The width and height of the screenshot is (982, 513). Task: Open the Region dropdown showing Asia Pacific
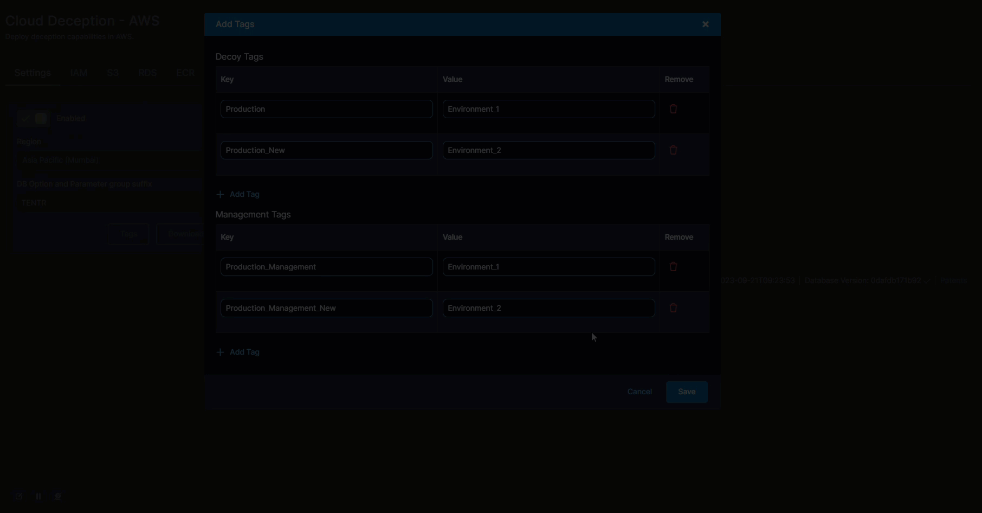(x=108, y=161)
